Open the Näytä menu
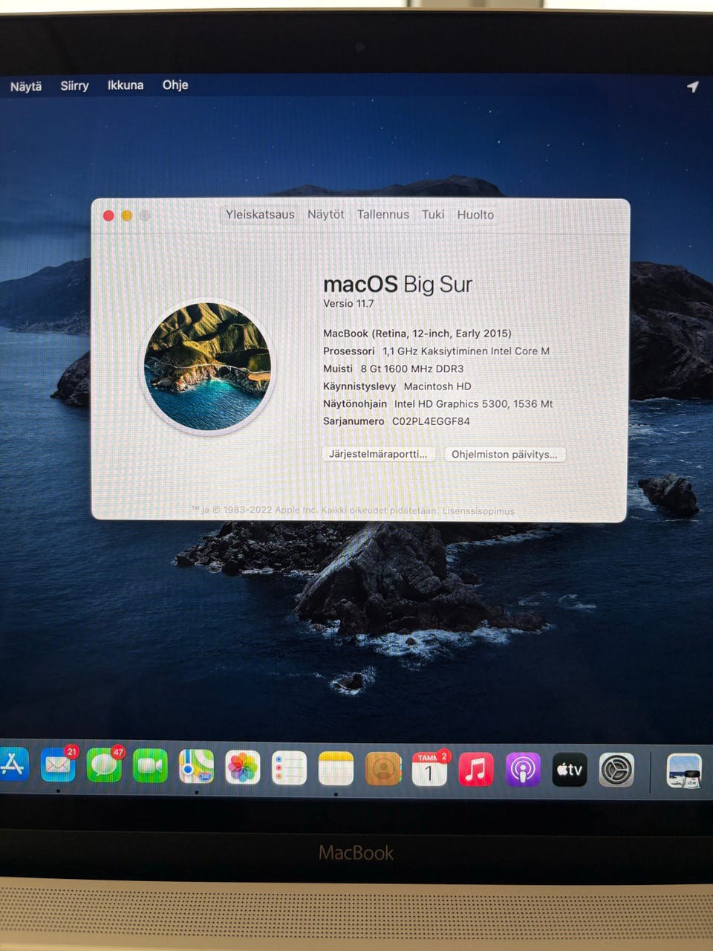The width and height of the screenshot is (713, 951). coord(26,86)
